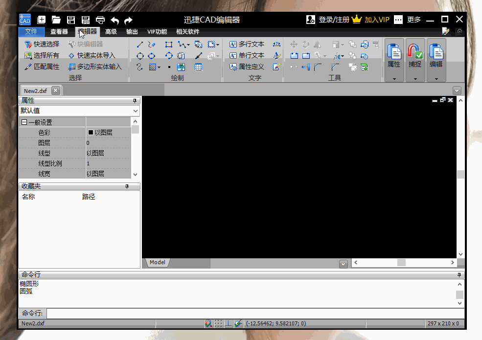482x340 pixels.
Task: Select the Line drawing tool
Action: pos(140,45)
